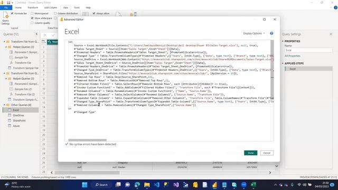Toggle the Formula bar checkbox

click(x=12, y=13)
